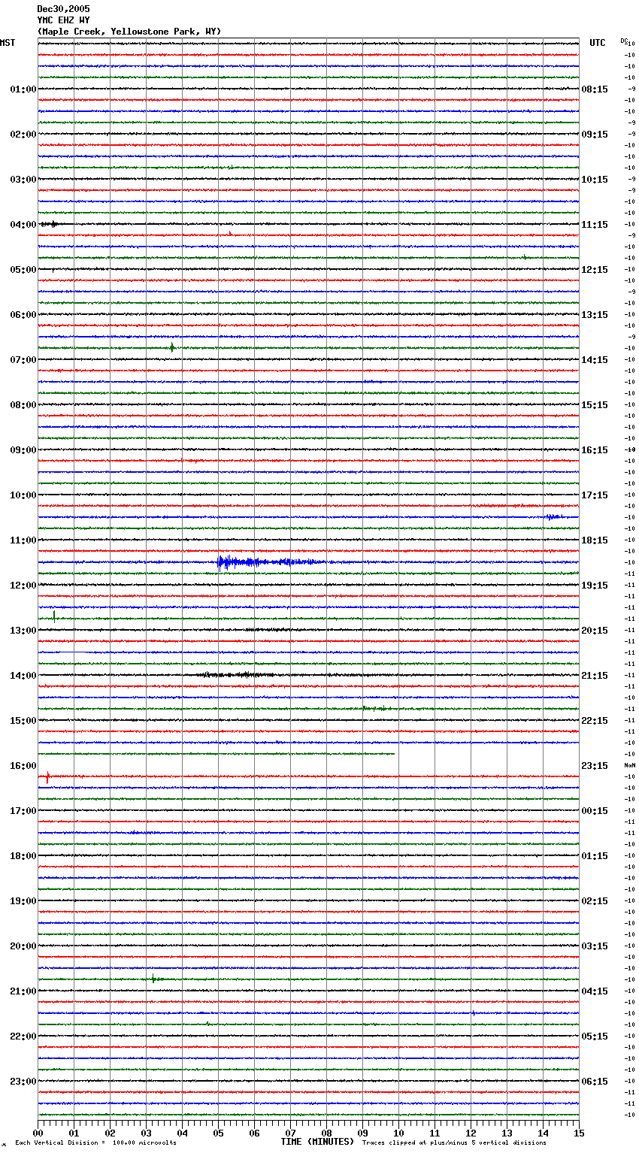Select the 'Traces clipped at plus/minus 5 vertical divisions' note
This screenshot has width=639, height=1153.
(454, 1142)
